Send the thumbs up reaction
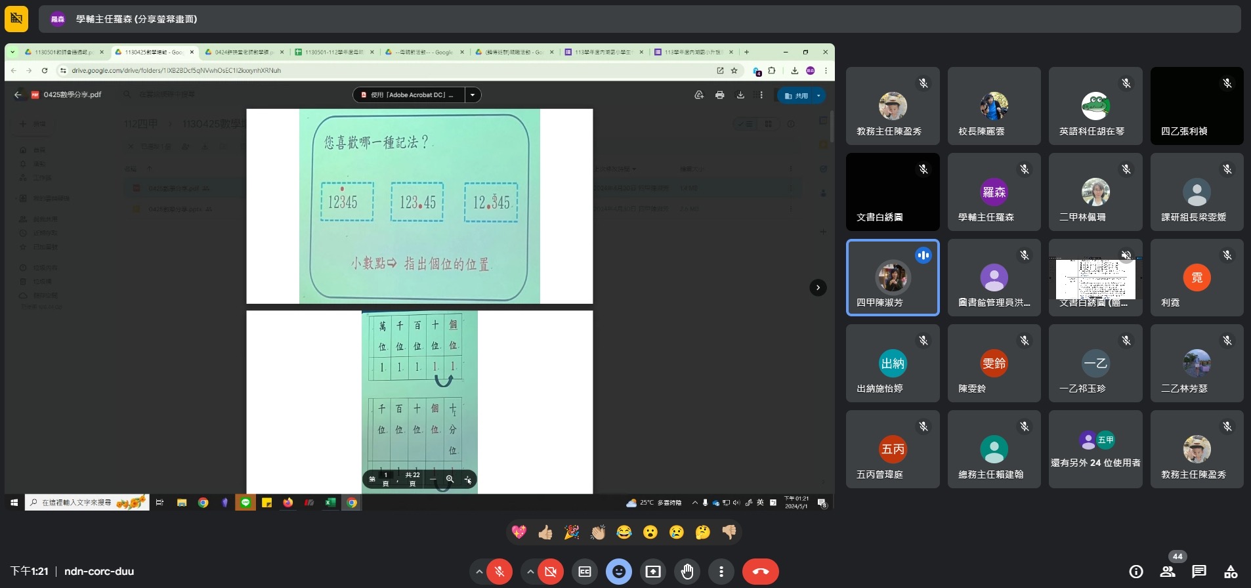The width and height of the screenshot is (1251, 588). (545, 532)
